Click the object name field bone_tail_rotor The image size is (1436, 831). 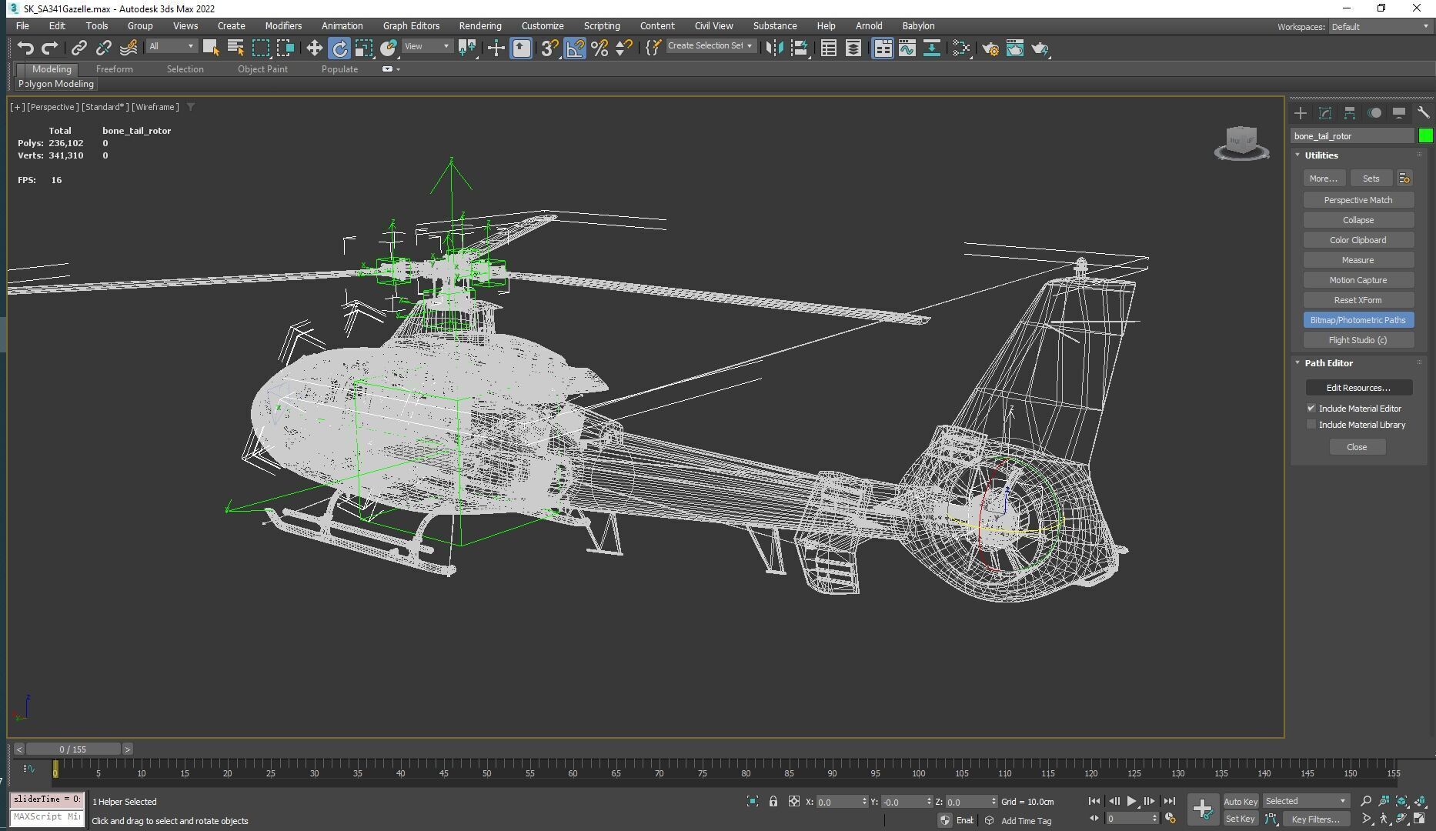tap(1352, 136)
